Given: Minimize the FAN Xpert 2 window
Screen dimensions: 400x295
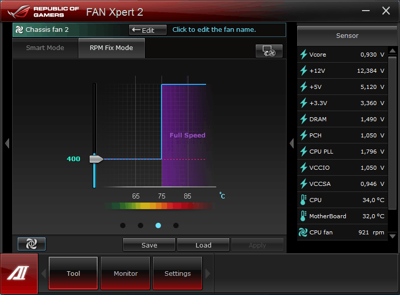Looking at the screenshot, I should (x=366, y=11).
